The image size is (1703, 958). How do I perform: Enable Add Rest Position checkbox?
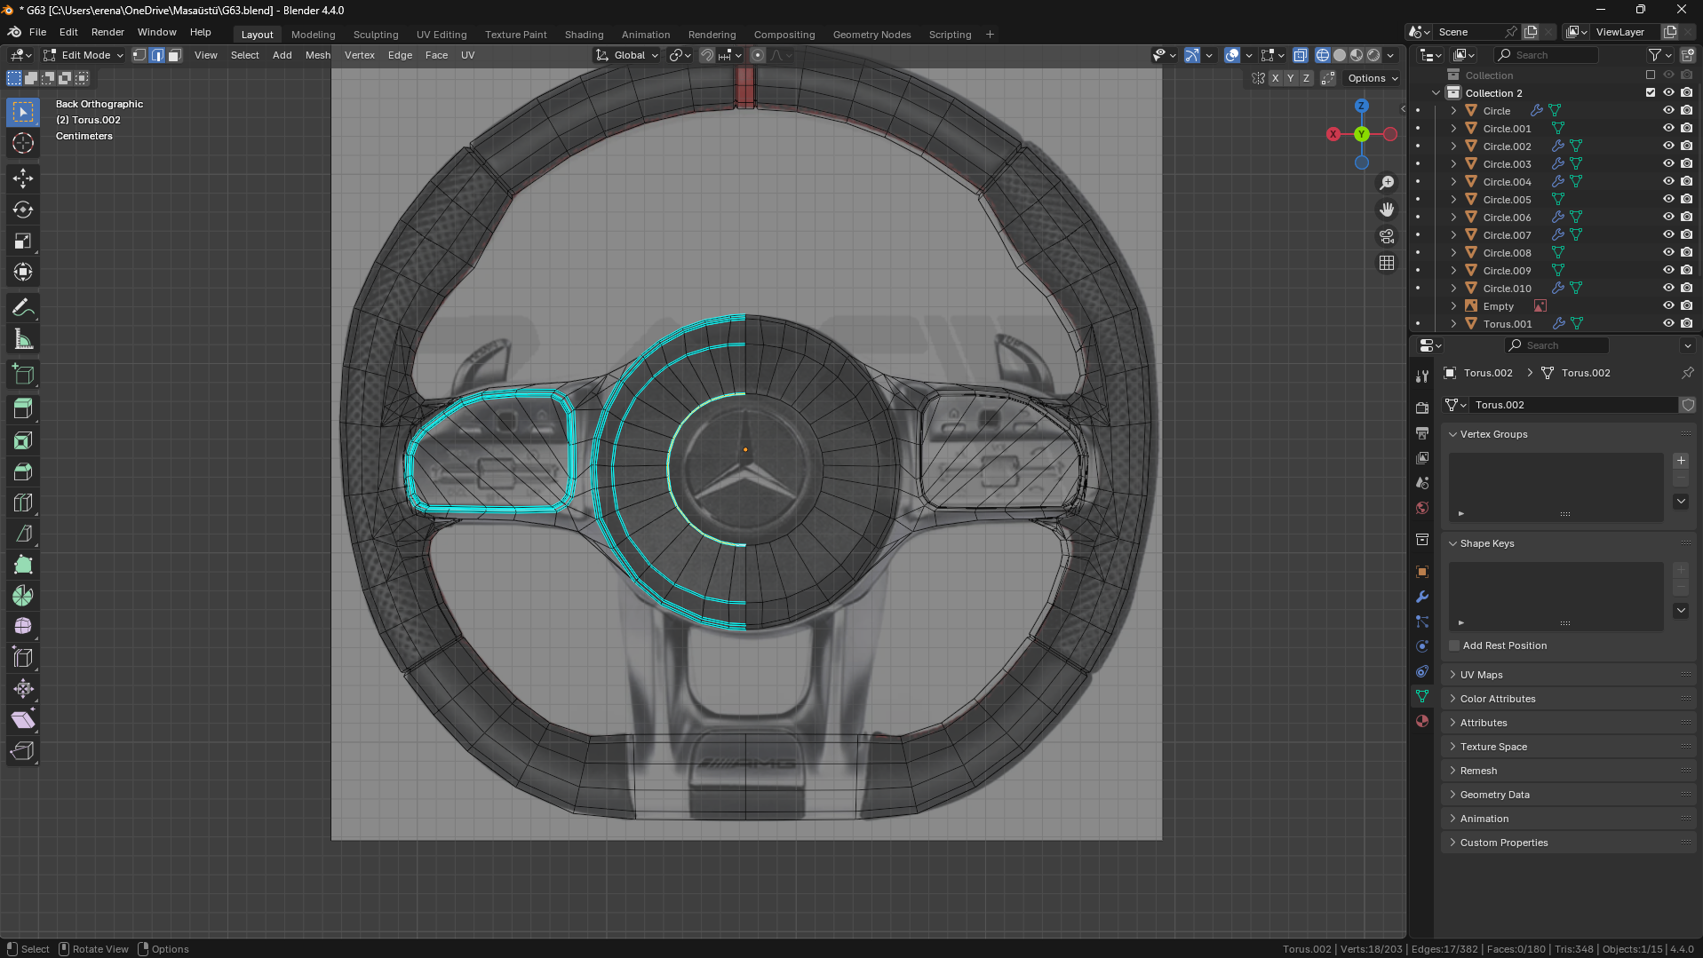(1454, 645)
